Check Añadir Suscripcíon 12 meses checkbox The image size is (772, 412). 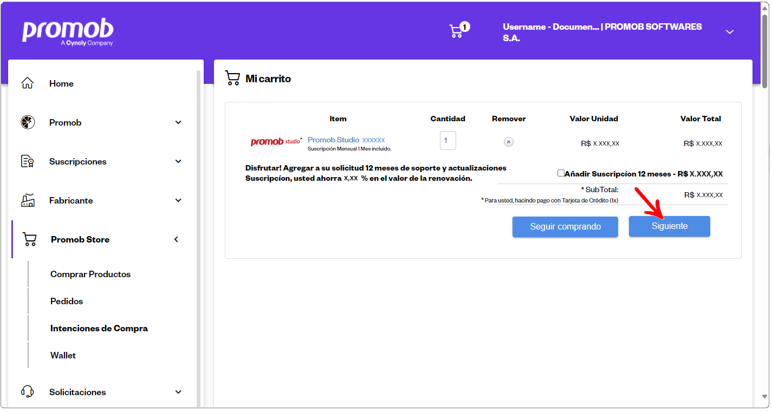click(561, 173)
